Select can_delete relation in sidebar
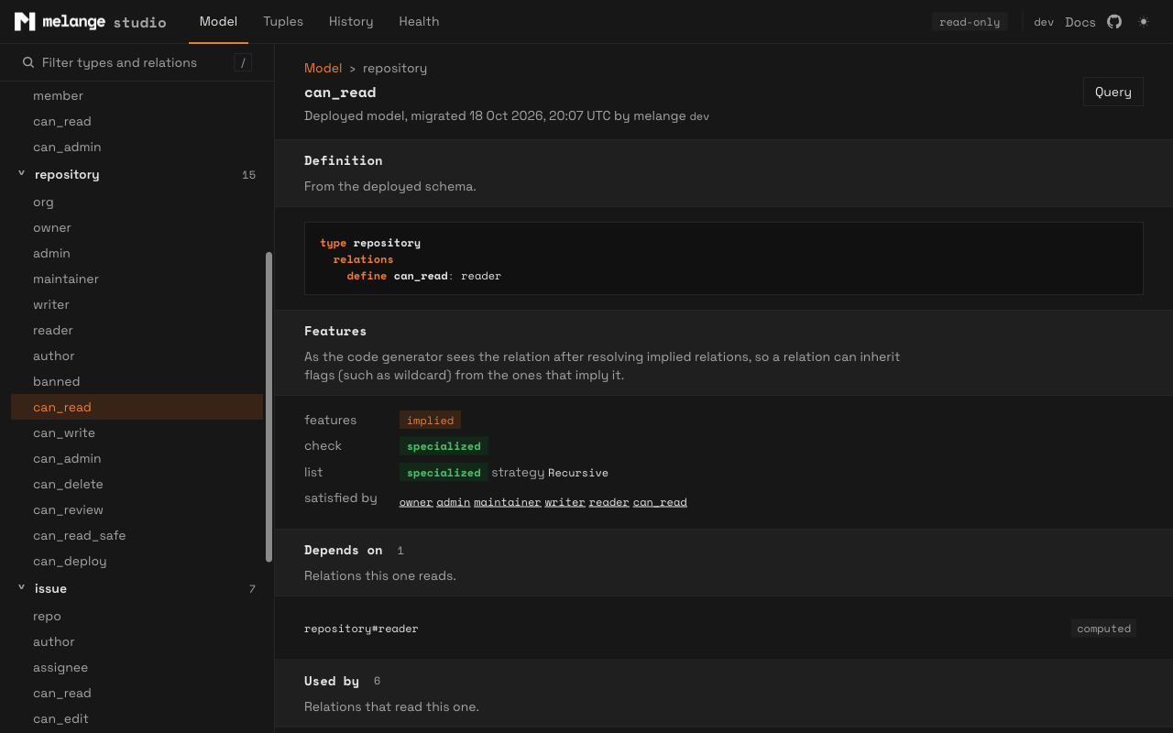This screenshot has height=733, width=1173. [137, 484]
